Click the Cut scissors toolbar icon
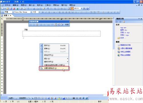 tap(34, 9)
